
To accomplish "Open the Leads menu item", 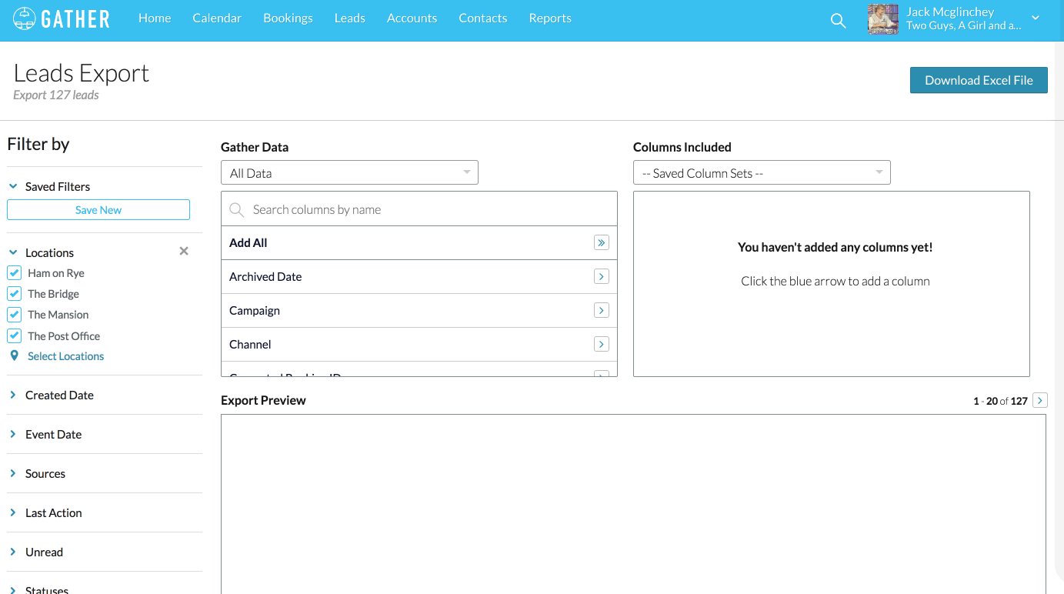I will 349,18.
